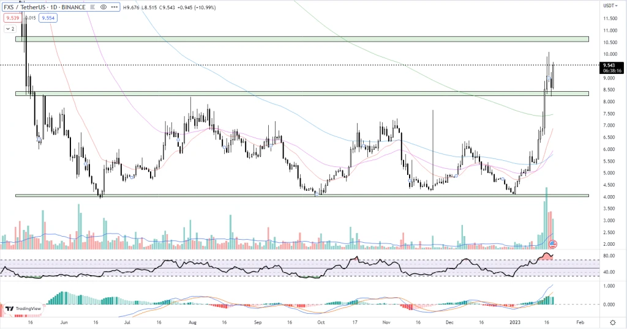Open chart settings gear icon
Viewport: 627px width, 329px height.
(x=612, y=322)
